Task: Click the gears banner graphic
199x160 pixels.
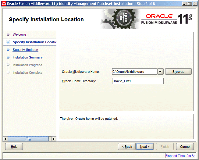Action: click(x=120, y=19)
